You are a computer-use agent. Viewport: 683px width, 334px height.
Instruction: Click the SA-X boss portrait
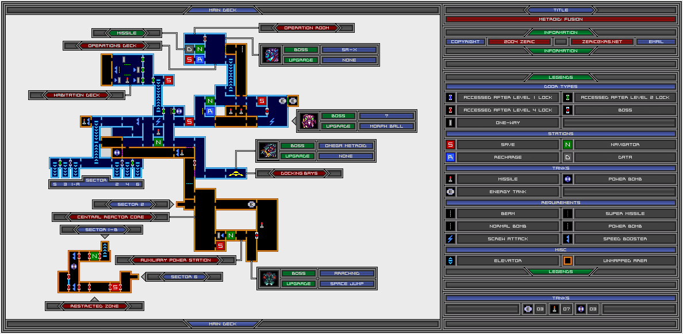click(270, 55)
